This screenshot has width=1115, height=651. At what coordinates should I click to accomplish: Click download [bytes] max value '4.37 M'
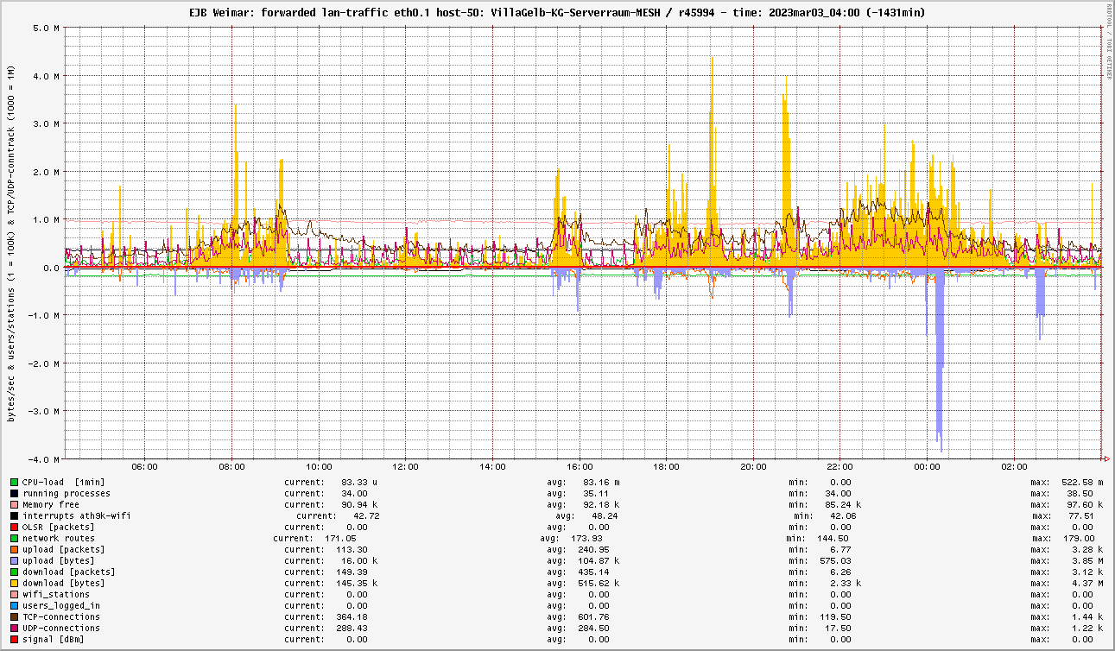(x=1086, y=583)
